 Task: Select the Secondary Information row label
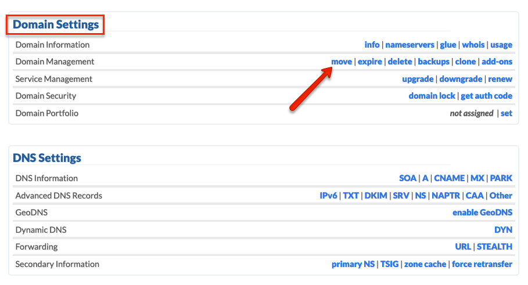[58, 265]
